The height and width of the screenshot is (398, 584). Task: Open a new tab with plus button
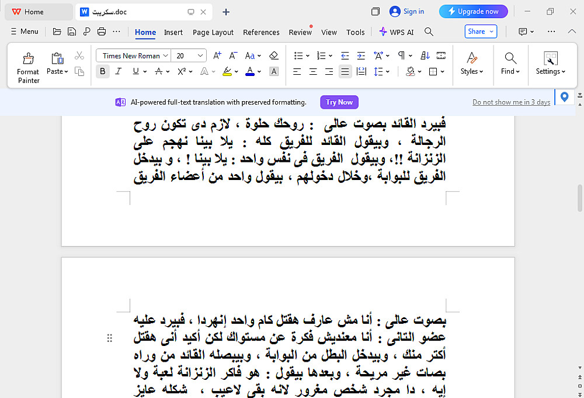pos(225,12)
